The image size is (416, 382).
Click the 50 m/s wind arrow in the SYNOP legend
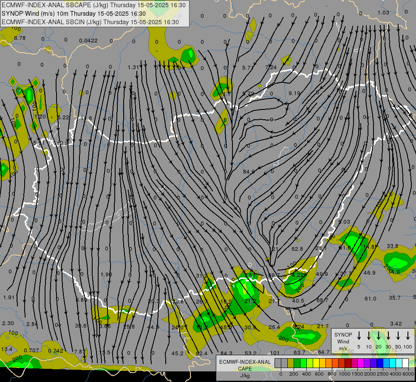398,335
